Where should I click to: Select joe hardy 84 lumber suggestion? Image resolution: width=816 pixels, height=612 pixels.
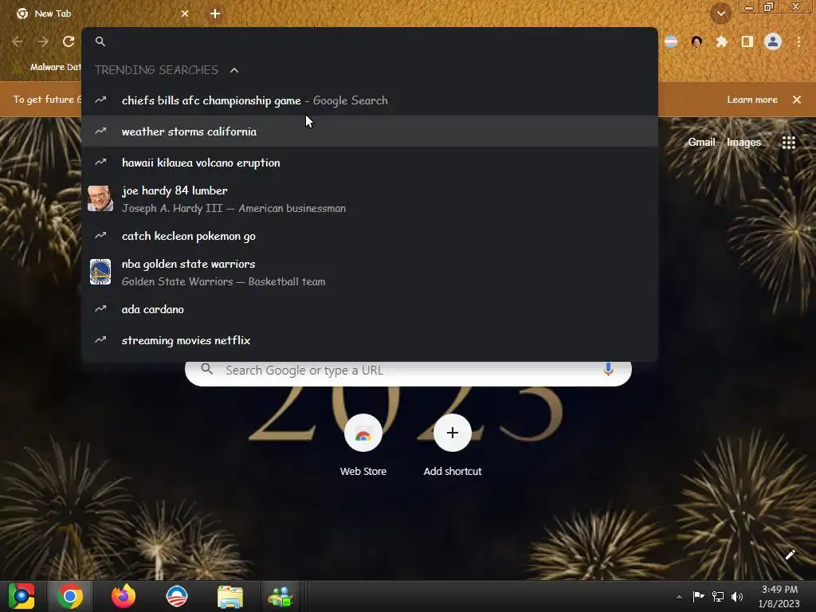tap(370, 198)
